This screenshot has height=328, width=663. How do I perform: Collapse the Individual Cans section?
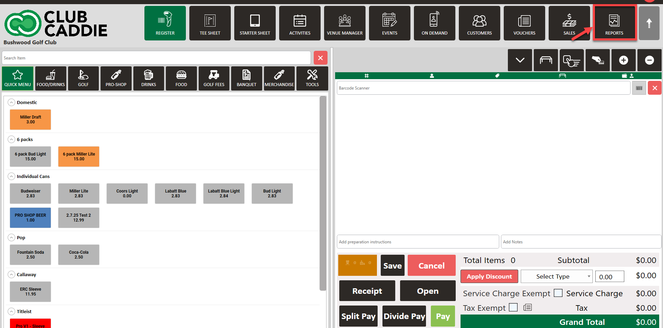[x=11, y=176]
